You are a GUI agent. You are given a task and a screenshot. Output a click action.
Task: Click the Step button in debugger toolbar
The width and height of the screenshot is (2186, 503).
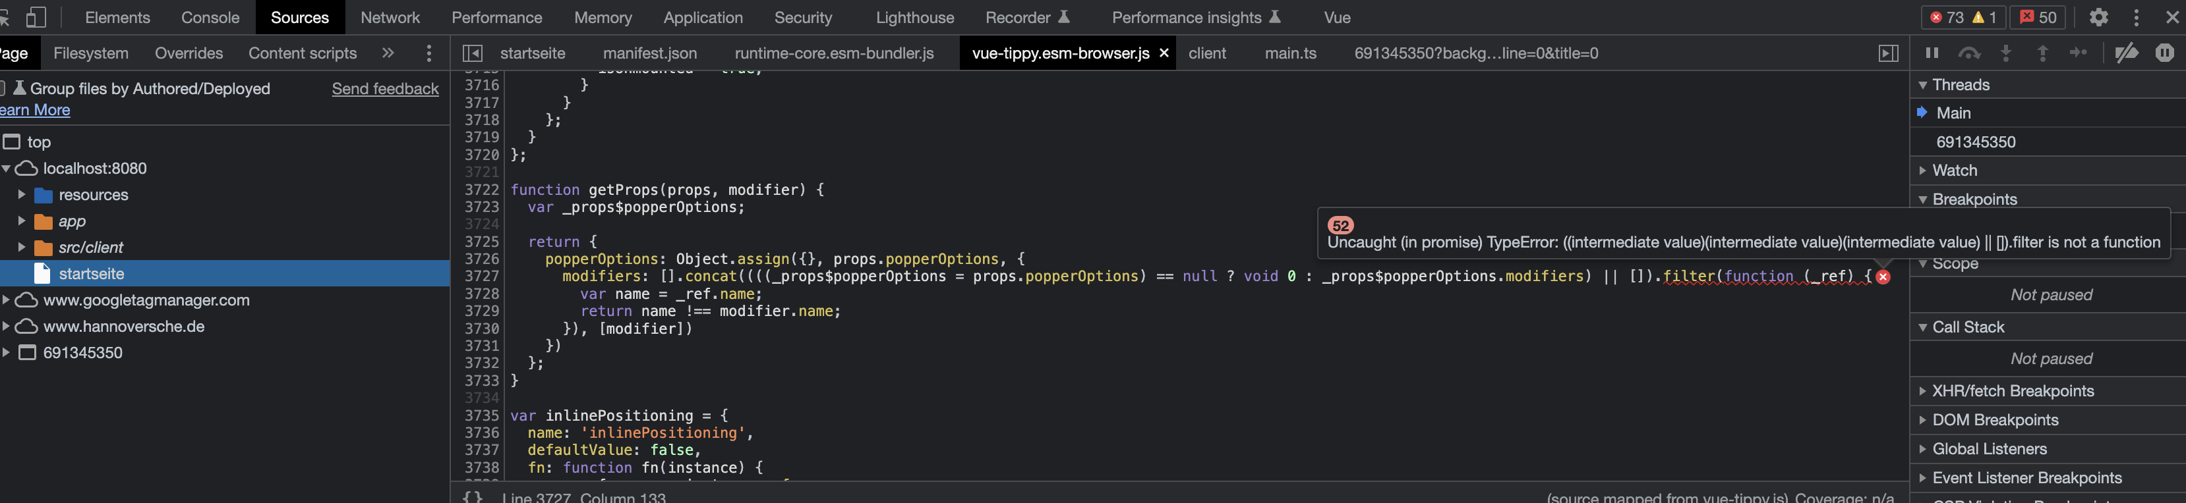2079,53
